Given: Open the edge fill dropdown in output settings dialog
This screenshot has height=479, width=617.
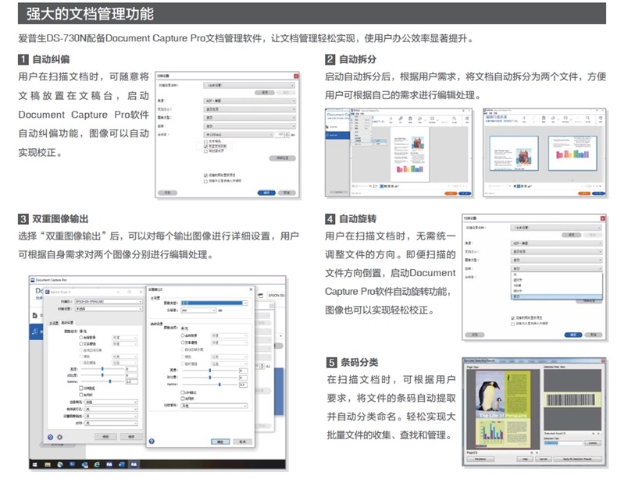Looking at the screenshot, I should point(214,406).
